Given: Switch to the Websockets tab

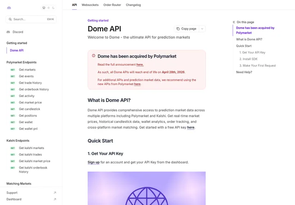Looking at the screenshot, I should [x=90, y=5].
